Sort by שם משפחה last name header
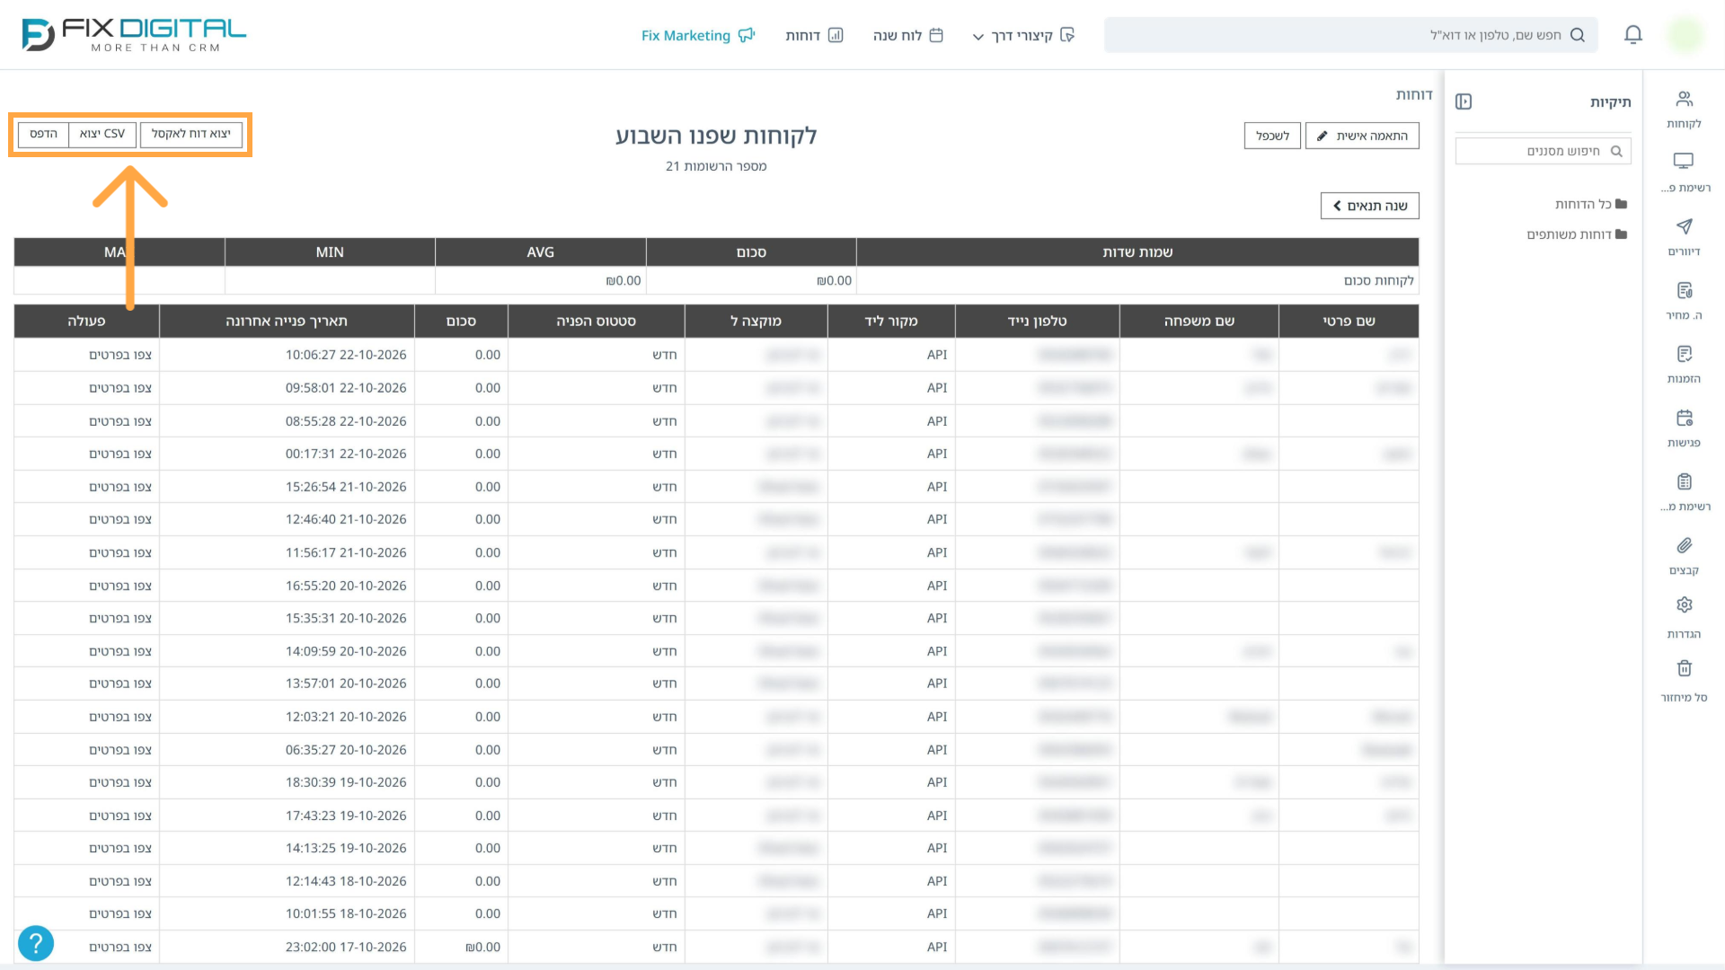This screenshot has width=1725, height=970. click(x=1199, y=321)
